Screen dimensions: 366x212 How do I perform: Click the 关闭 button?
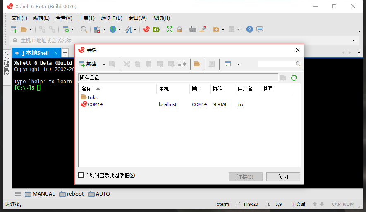coord(283,177)
